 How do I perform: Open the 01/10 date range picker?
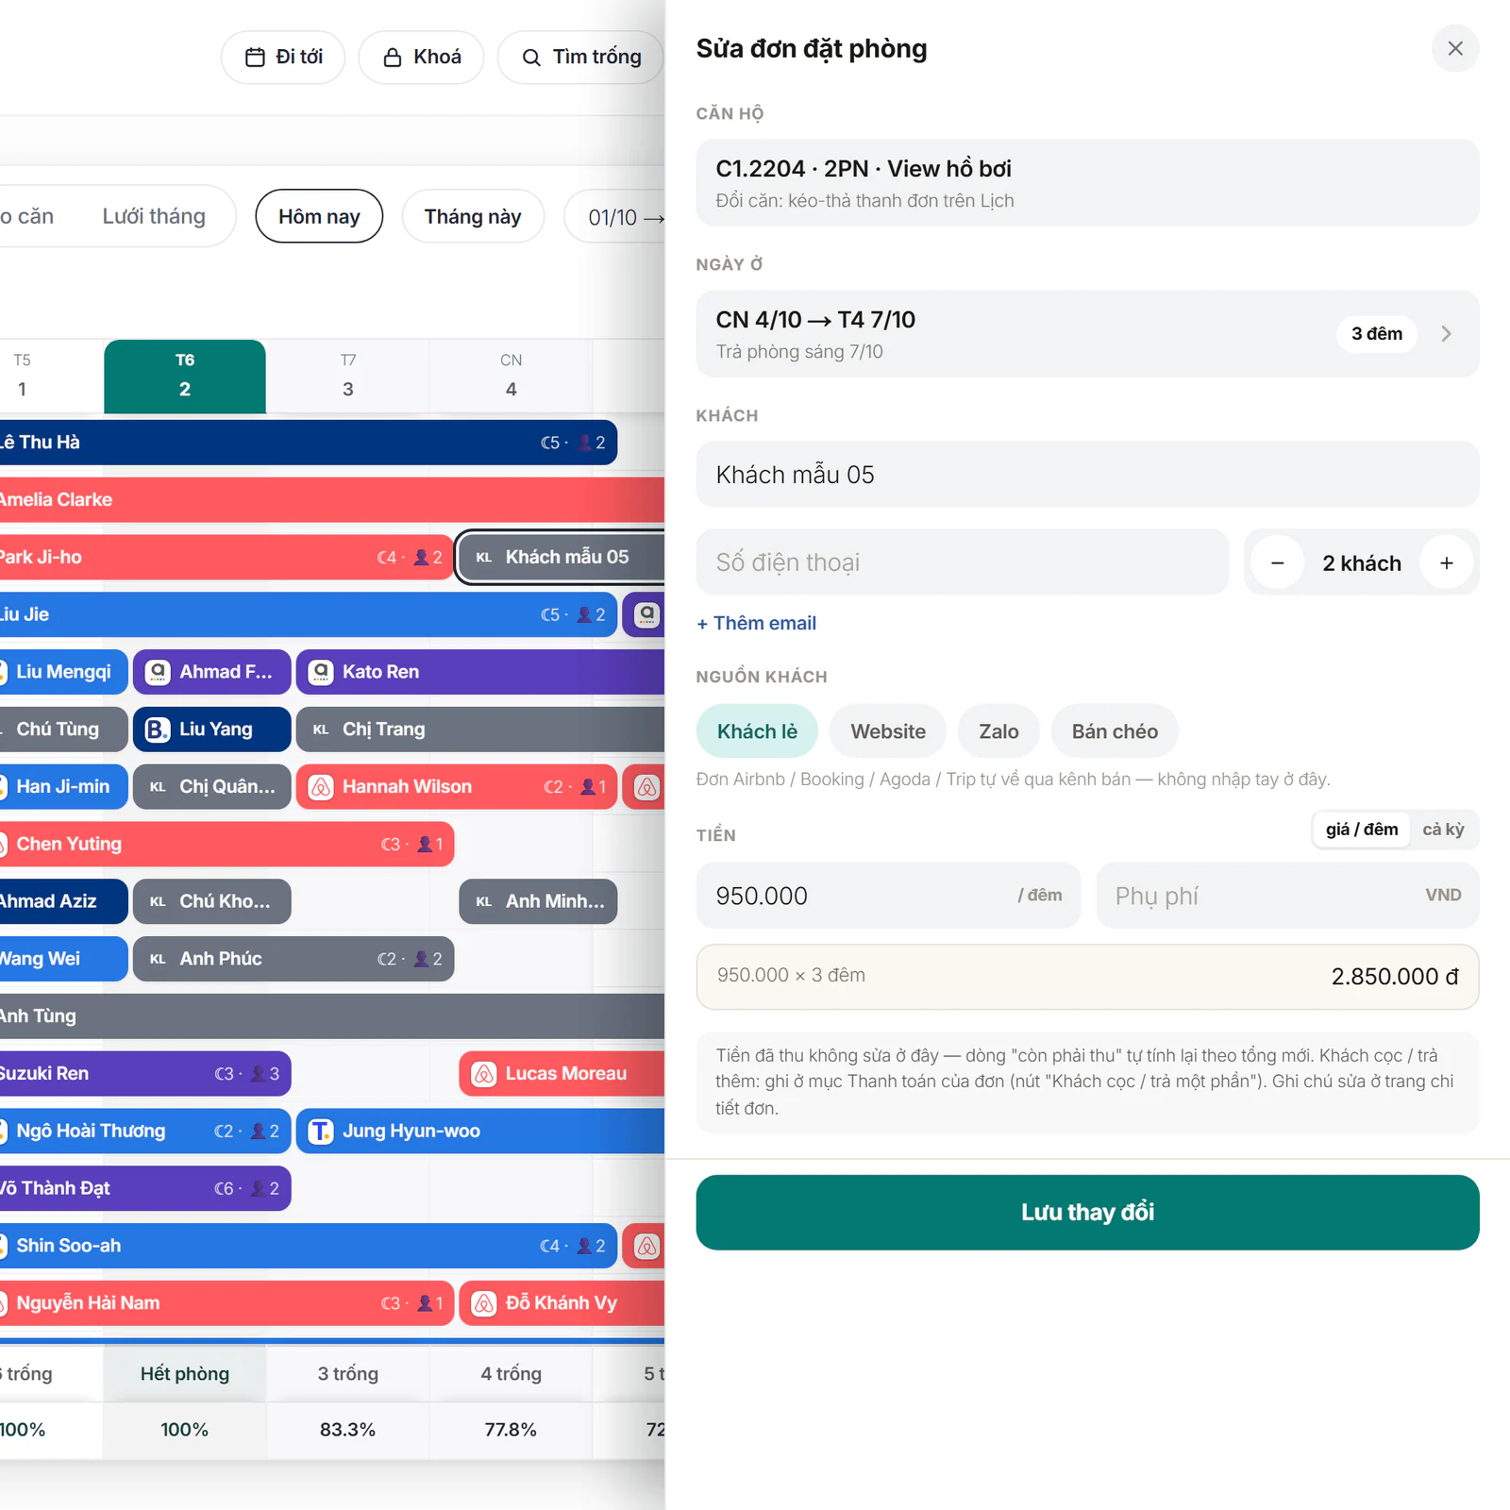(614, 217)
